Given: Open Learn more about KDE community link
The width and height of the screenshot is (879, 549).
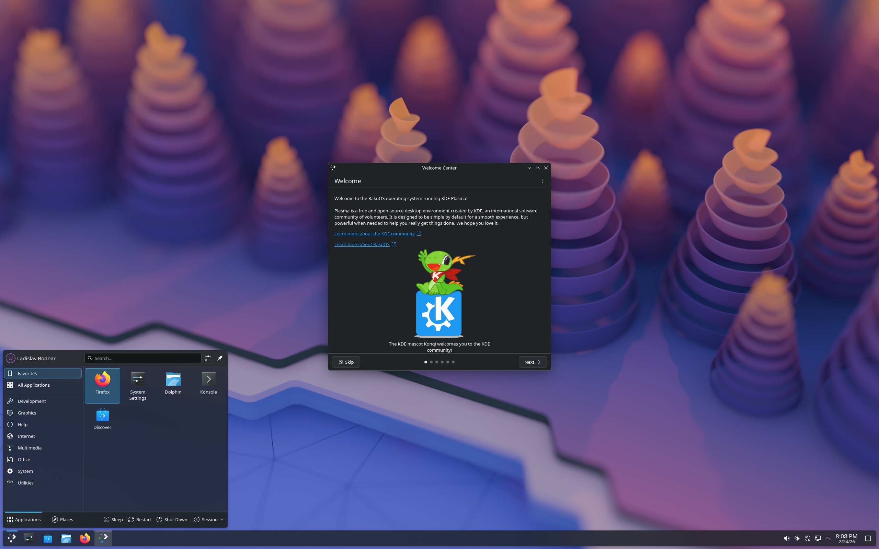Looking at the screenshot, I should [377, 234].
